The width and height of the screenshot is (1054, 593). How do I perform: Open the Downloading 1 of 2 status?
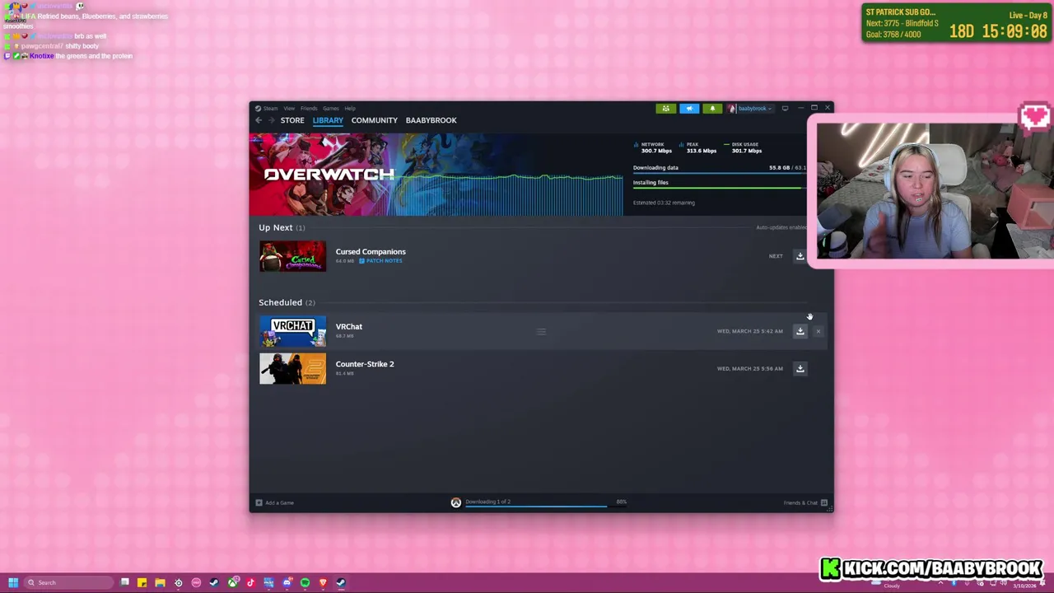coord(487,502)
